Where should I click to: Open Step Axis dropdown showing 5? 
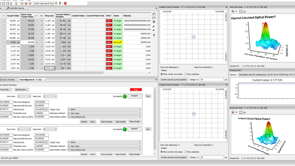point(50,129)
